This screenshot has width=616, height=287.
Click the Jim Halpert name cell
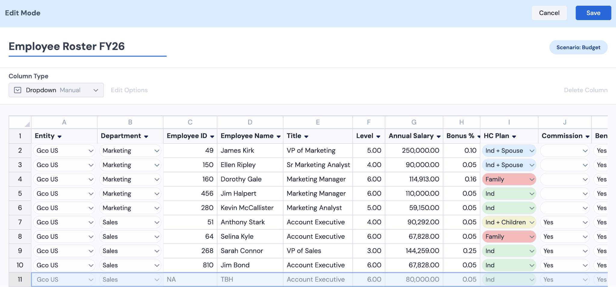click(250, 194)
